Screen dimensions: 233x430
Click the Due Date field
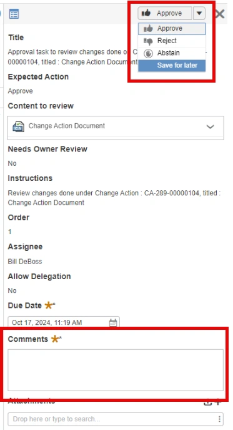tap(64, 322)
